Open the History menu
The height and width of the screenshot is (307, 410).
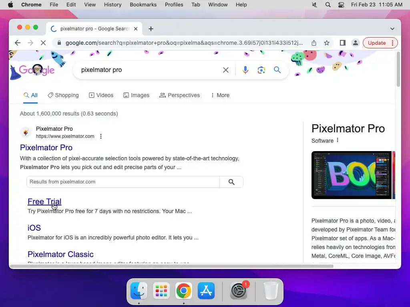[x=113, y=5]
